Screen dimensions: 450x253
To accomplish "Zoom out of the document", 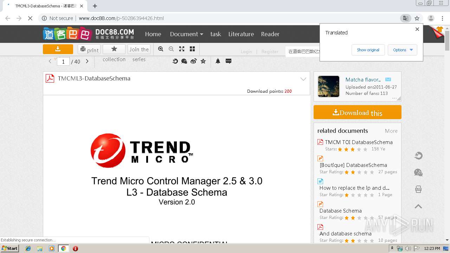I will [171, 49].
